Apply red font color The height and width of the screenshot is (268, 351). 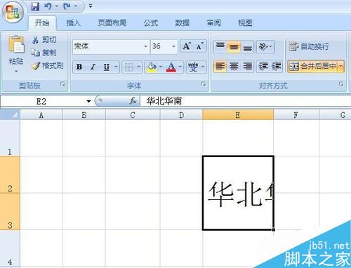pos(171,67)
